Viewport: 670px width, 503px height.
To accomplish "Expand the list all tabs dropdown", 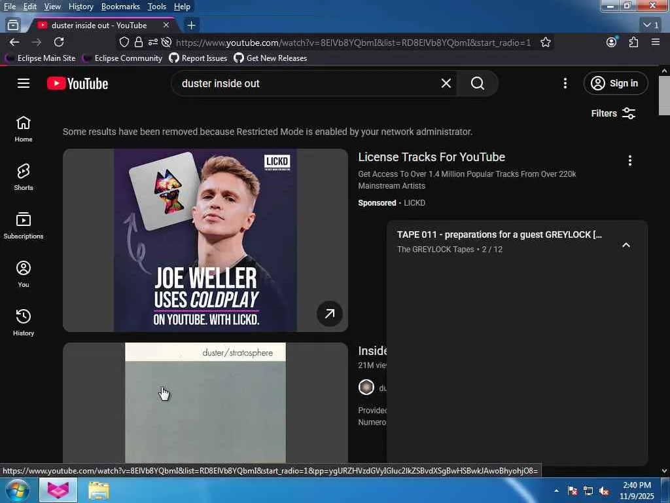I will (651, 26).
